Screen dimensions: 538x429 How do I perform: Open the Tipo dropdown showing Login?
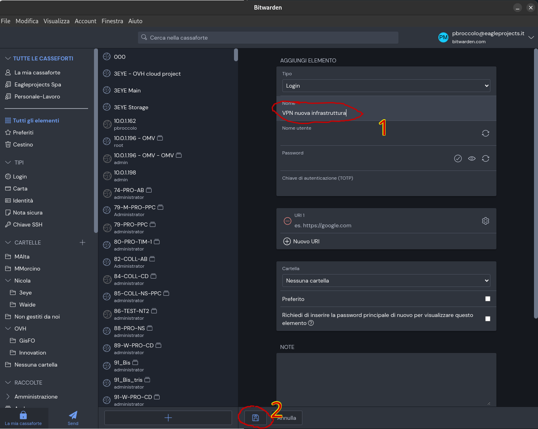[x=386, y=86]
